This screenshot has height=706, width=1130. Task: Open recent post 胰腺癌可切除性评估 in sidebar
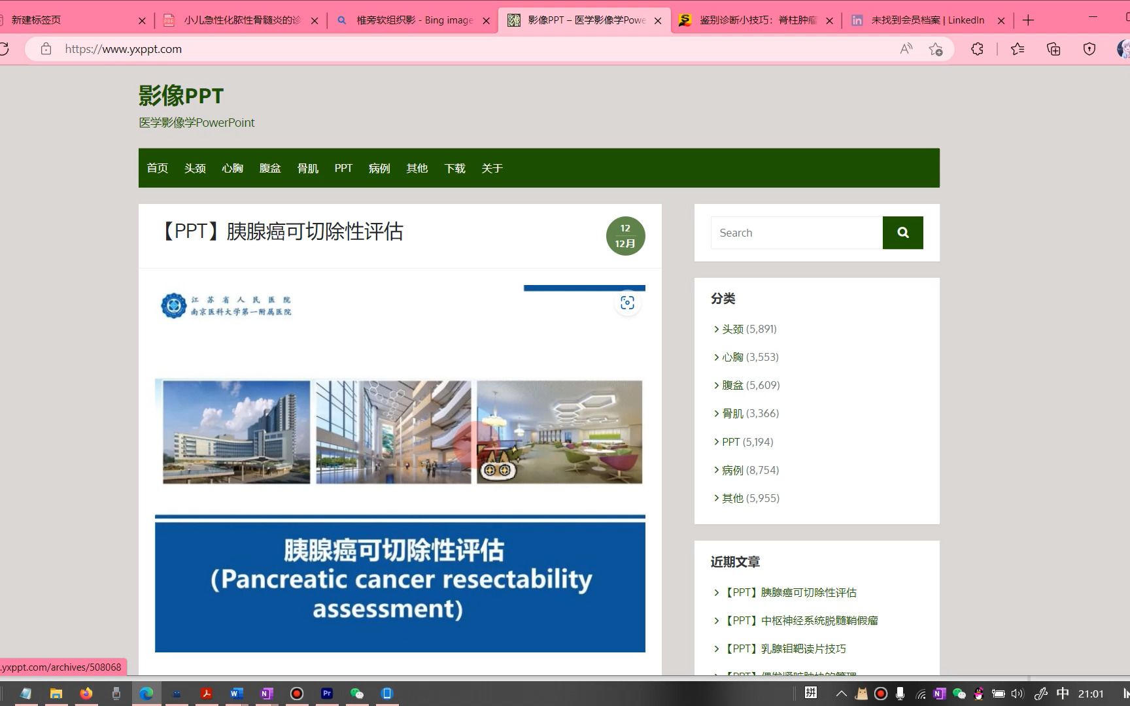(x=790, y=592)
